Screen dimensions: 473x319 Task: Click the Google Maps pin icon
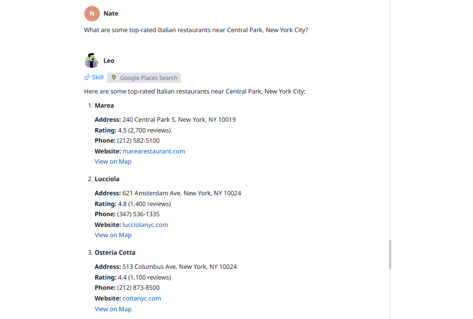pos(114,78)
